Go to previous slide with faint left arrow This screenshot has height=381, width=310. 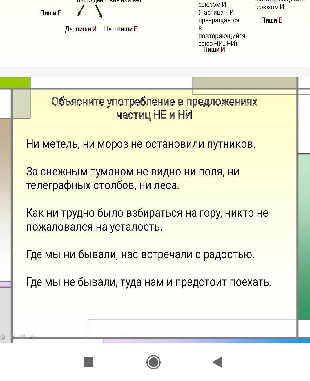3,337
